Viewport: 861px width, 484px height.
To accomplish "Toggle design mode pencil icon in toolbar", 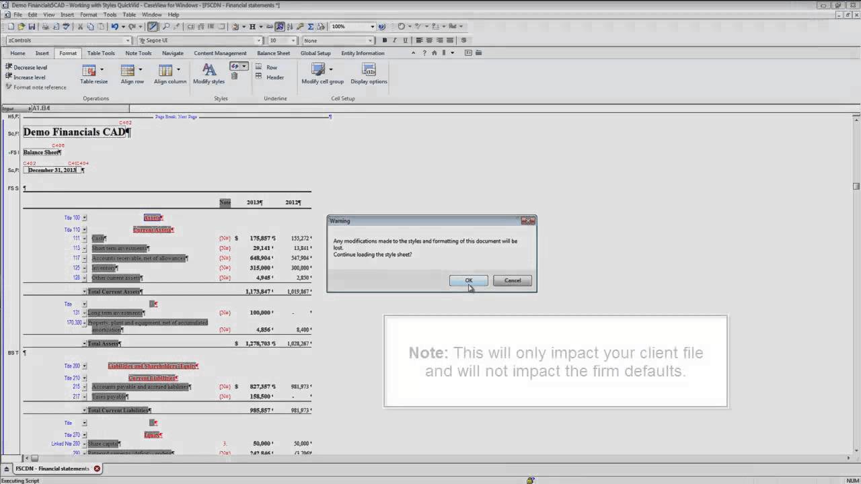I will coord(153,27).
